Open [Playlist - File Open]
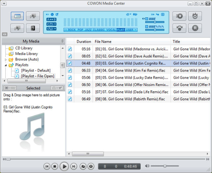212x173 pixels. click(x=38, y=76)
